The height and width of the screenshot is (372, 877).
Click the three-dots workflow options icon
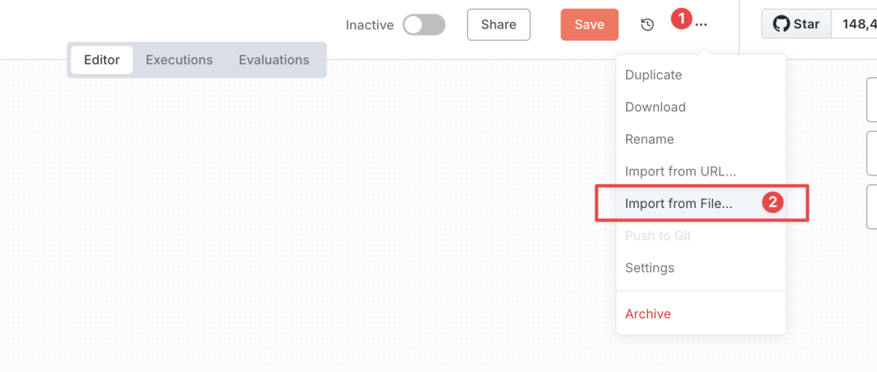click(702, 24)
